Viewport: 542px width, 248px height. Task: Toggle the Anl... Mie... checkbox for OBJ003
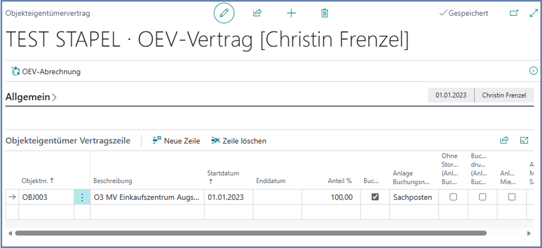pos(512,197)
